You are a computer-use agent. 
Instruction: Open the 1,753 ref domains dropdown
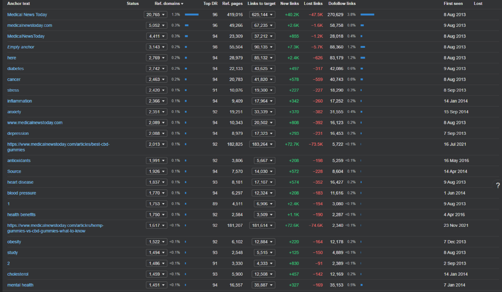(x=156, y=204)
